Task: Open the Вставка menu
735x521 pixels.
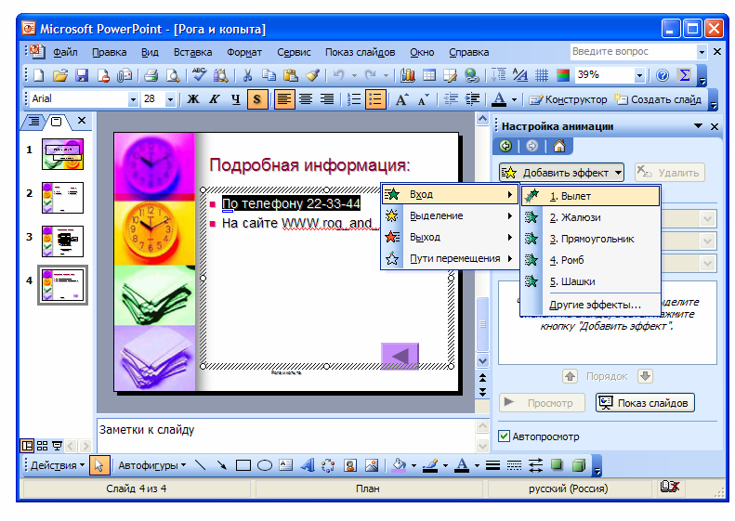Action: click(192, 52)
